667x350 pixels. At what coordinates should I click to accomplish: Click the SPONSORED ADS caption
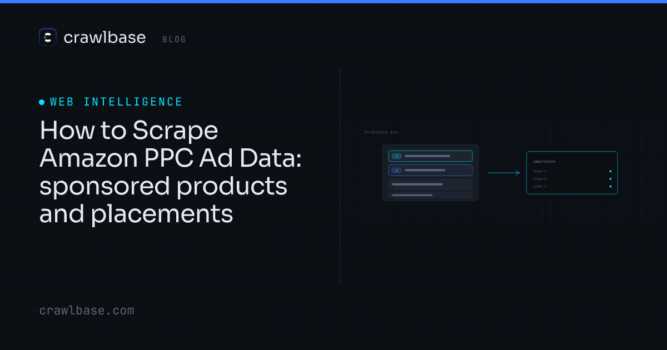tap(381, 132)
